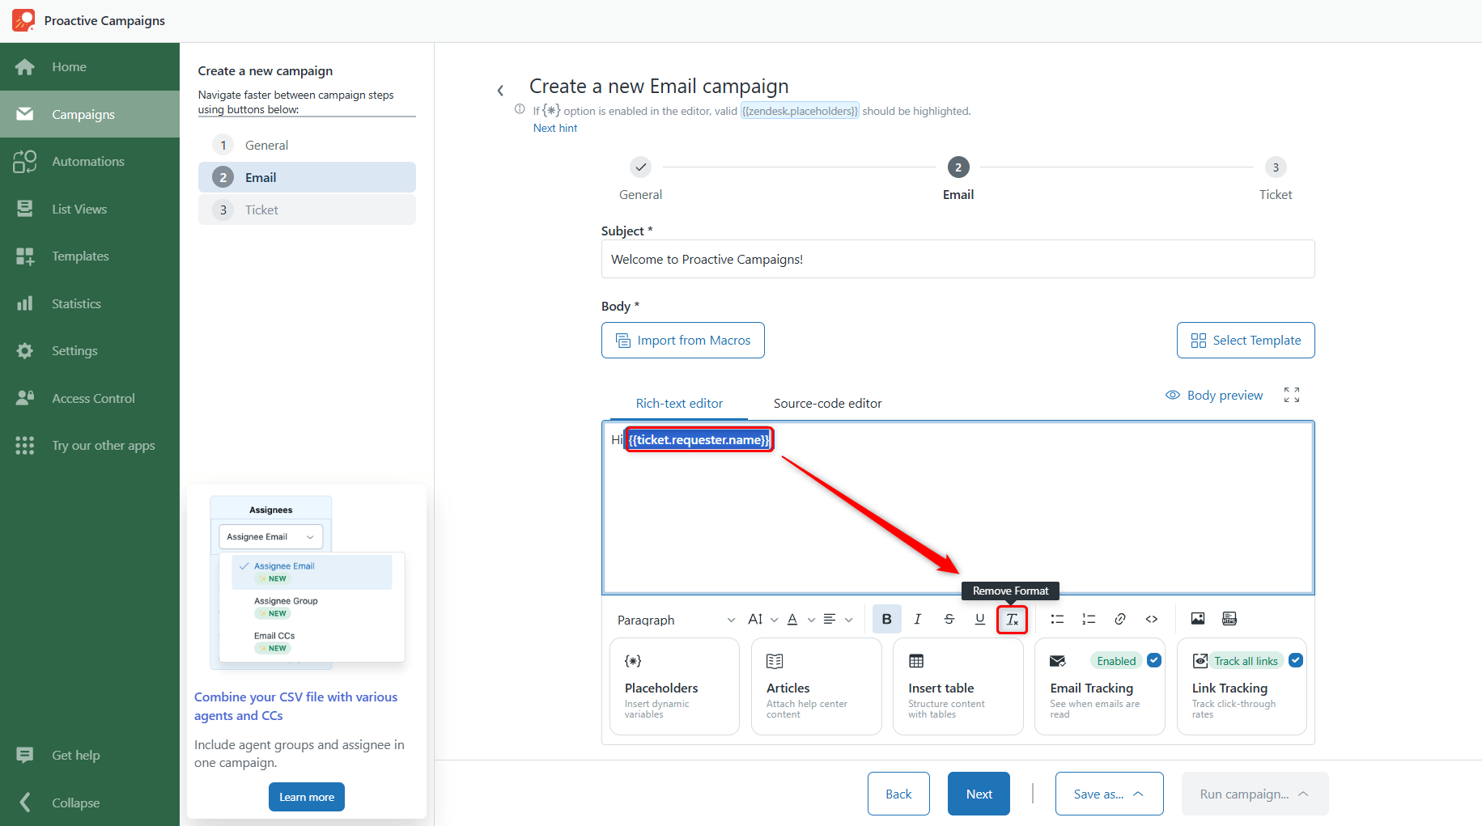Switch to the Source-code editor tab
This screenshot has height=826, width=1482.
coord(827,403)
